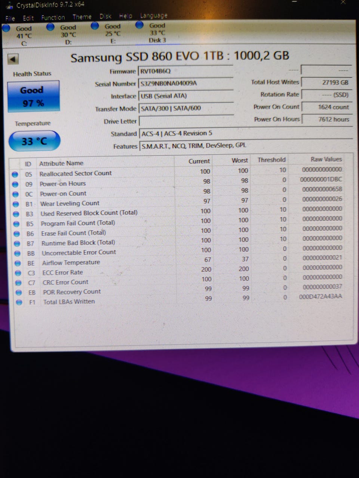Click status dot for Uncorrectable Error Count
The width and height of the screenshot is (359, 478).
coord(18,254)
